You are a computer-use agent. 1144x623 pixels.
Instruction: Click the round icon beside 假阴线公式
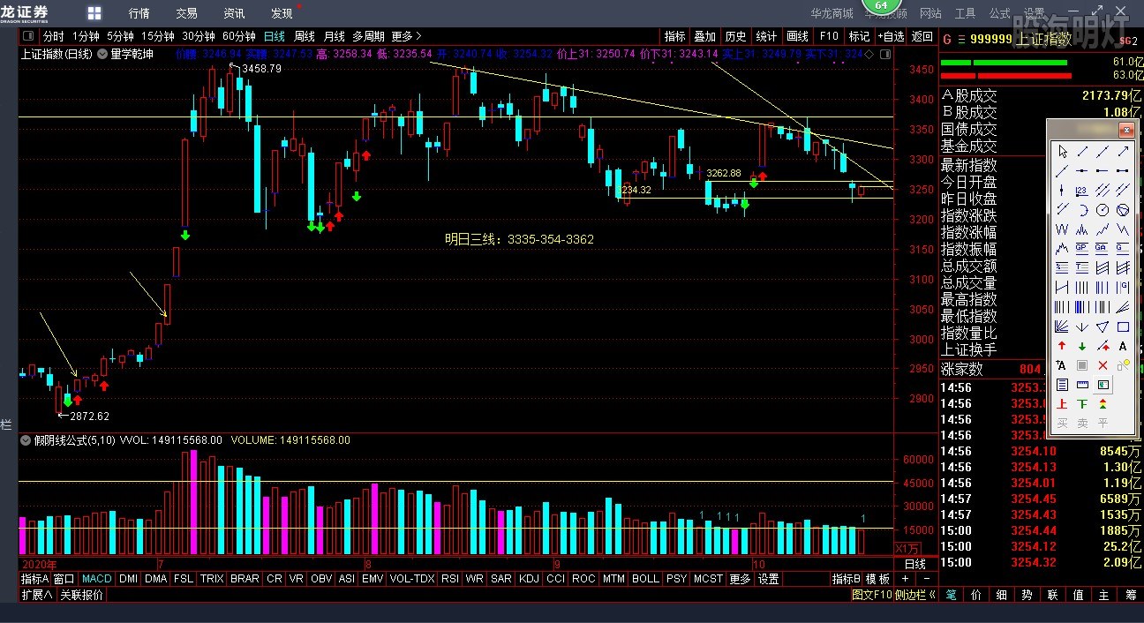[x=26, y=439]
